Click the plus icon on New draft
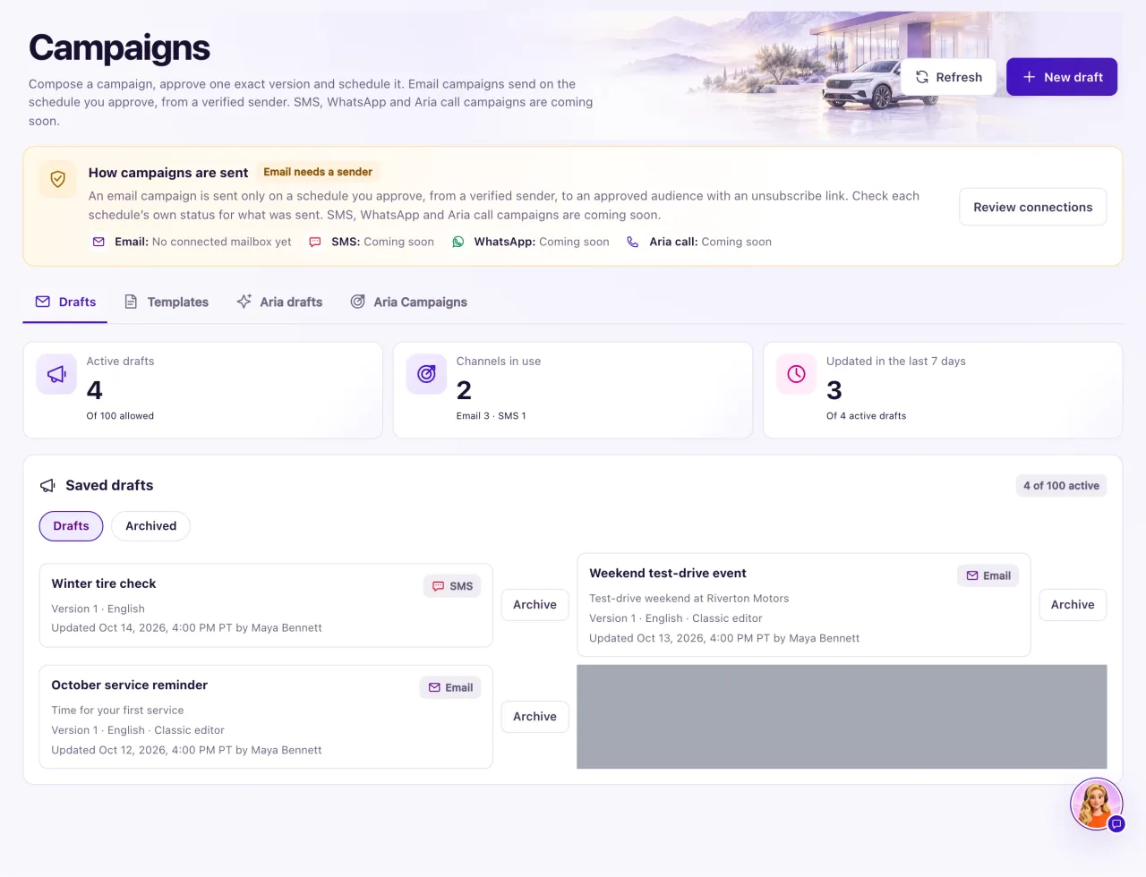Screen dimensions: 1146x877 click(1030, 77)
